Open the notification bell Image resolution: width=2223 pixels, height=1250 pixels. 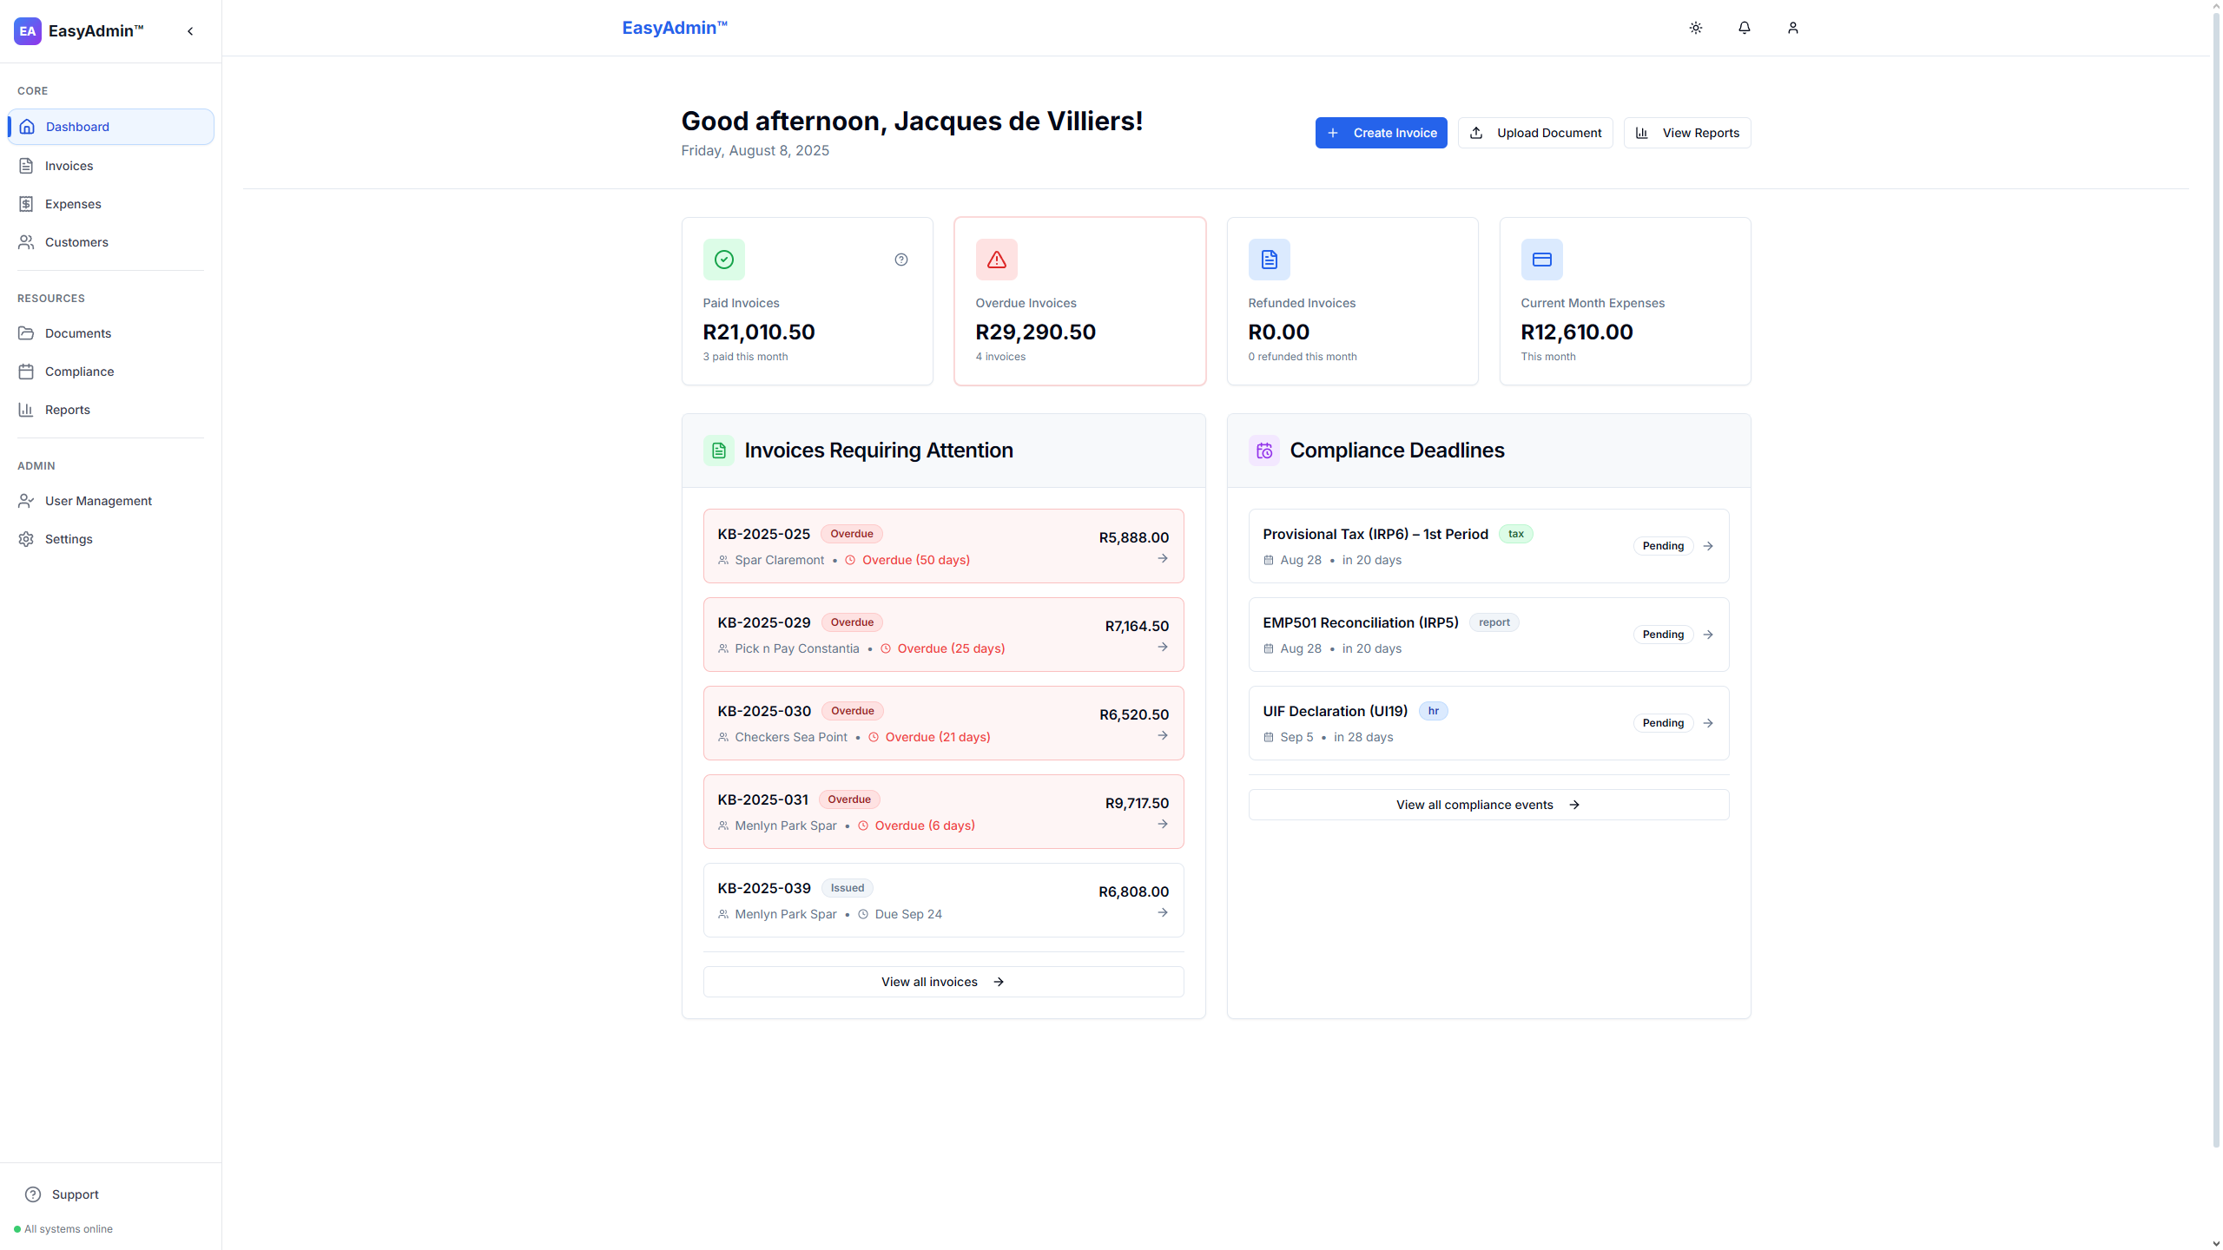click(x=1745, y=28)
